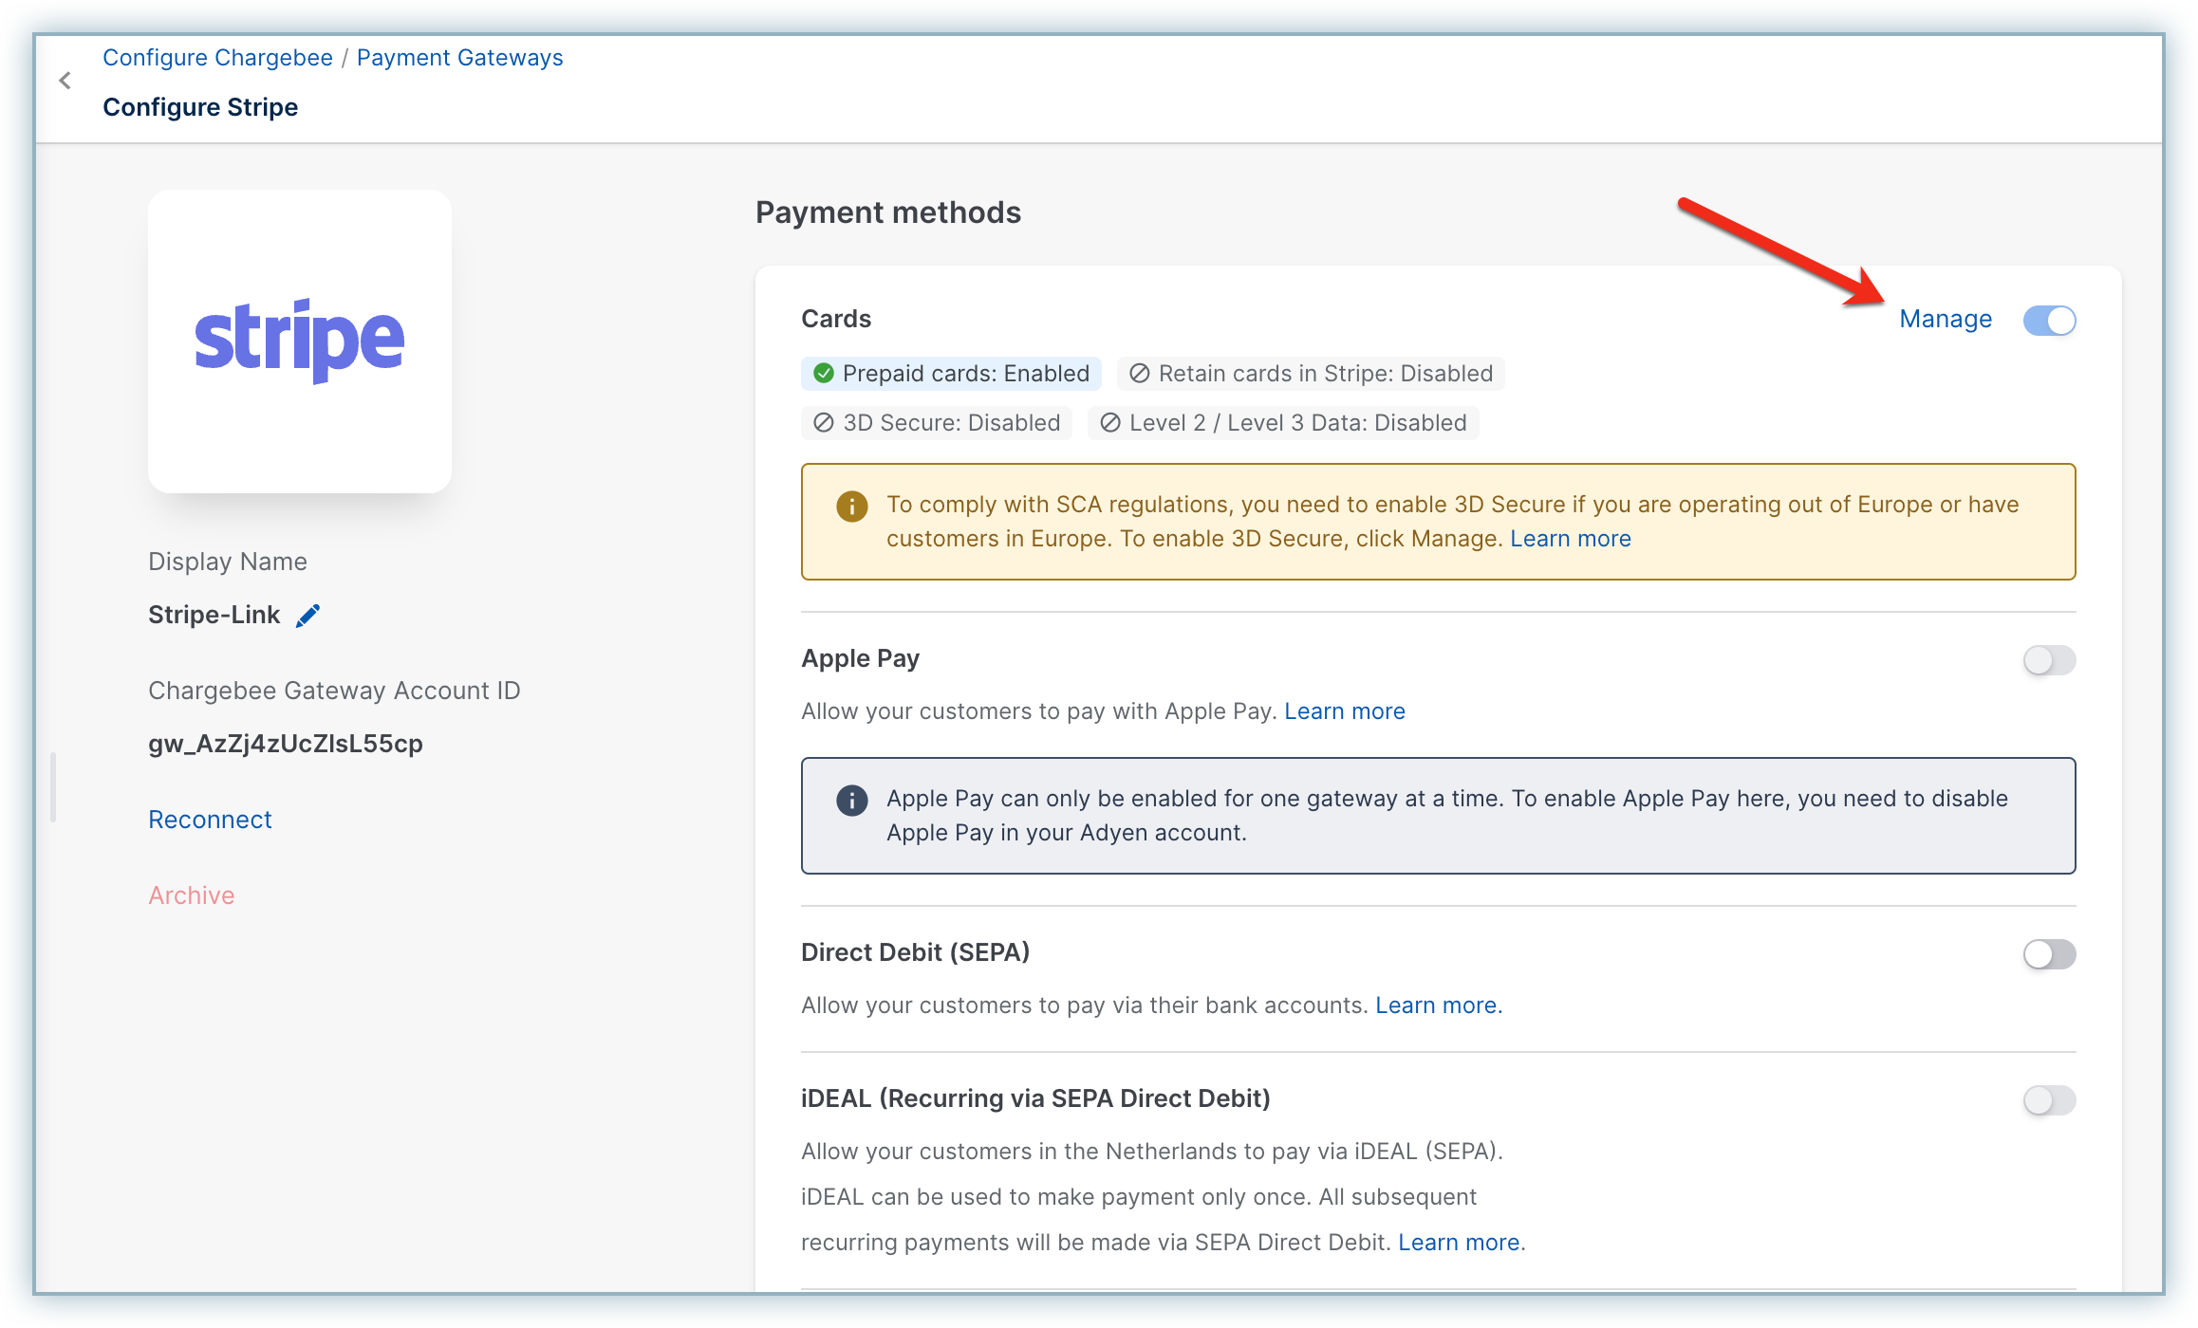Viewport: 2198px width, 1328px height.
Task: Archive the Stripe gateway
Action: 191,895
